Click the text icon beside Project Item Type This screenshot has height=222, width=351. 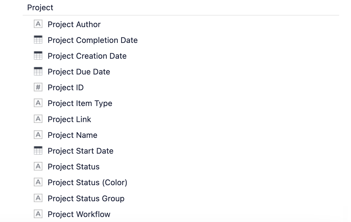(38, 103)
